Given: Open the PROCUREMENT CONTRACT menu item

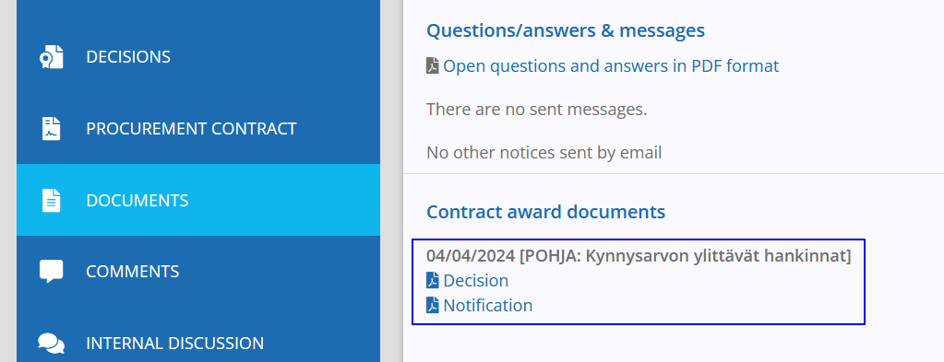Looking at the screenshot, I should (198, 129).
